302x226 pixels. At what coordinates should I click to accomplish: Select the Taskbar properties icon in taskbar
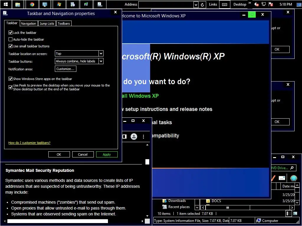pyautogui.click(x=100, y=4)
